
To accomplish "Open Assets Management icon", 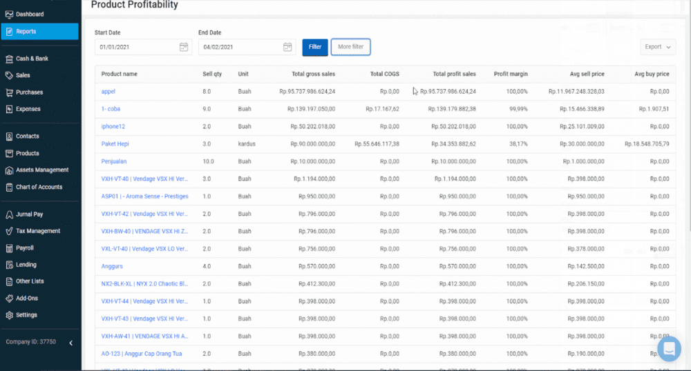I will coord(9,170).
